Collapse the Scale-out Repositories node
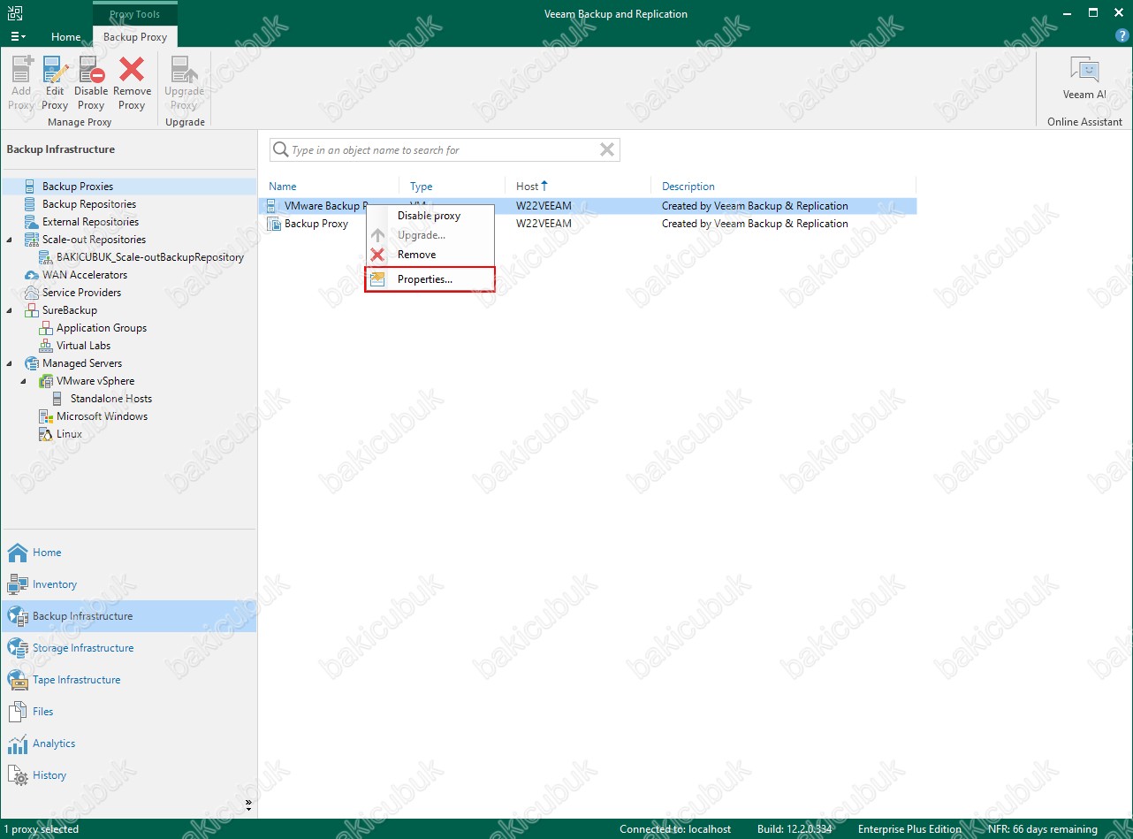 10,240
